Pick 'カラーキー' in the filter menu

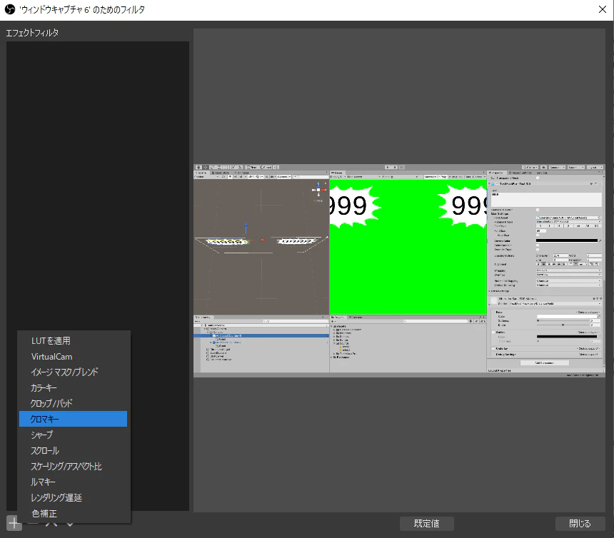[x=74, y=387]
